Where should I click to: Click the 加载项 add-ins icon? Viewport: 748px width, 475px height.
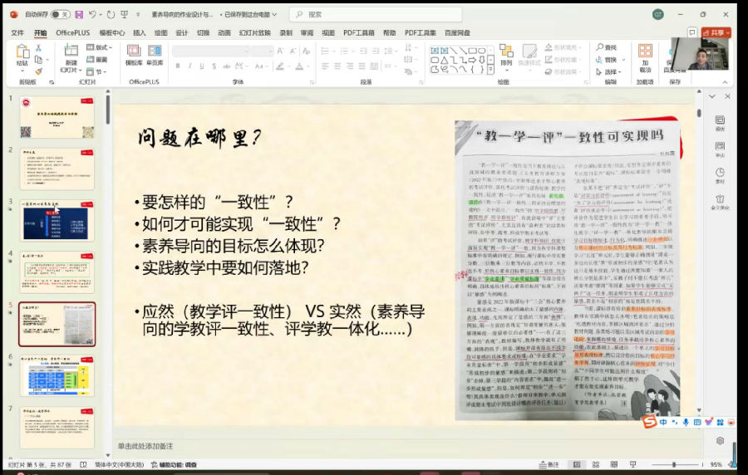[645, 58]
